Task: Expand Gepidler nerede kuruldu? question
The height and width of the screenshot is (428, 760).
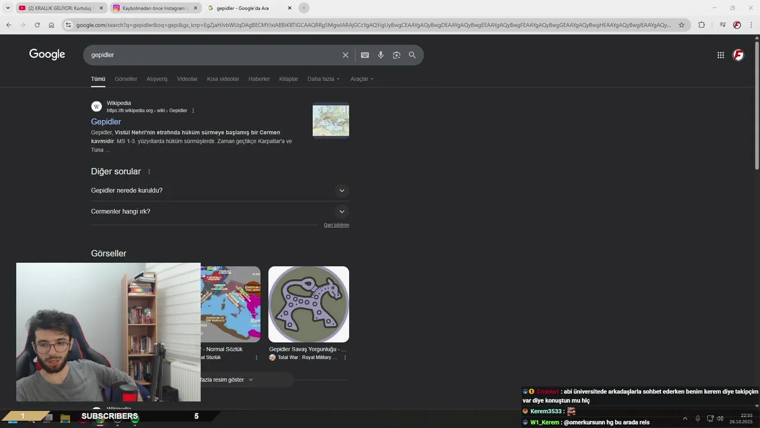Action: tap(220, 190)
